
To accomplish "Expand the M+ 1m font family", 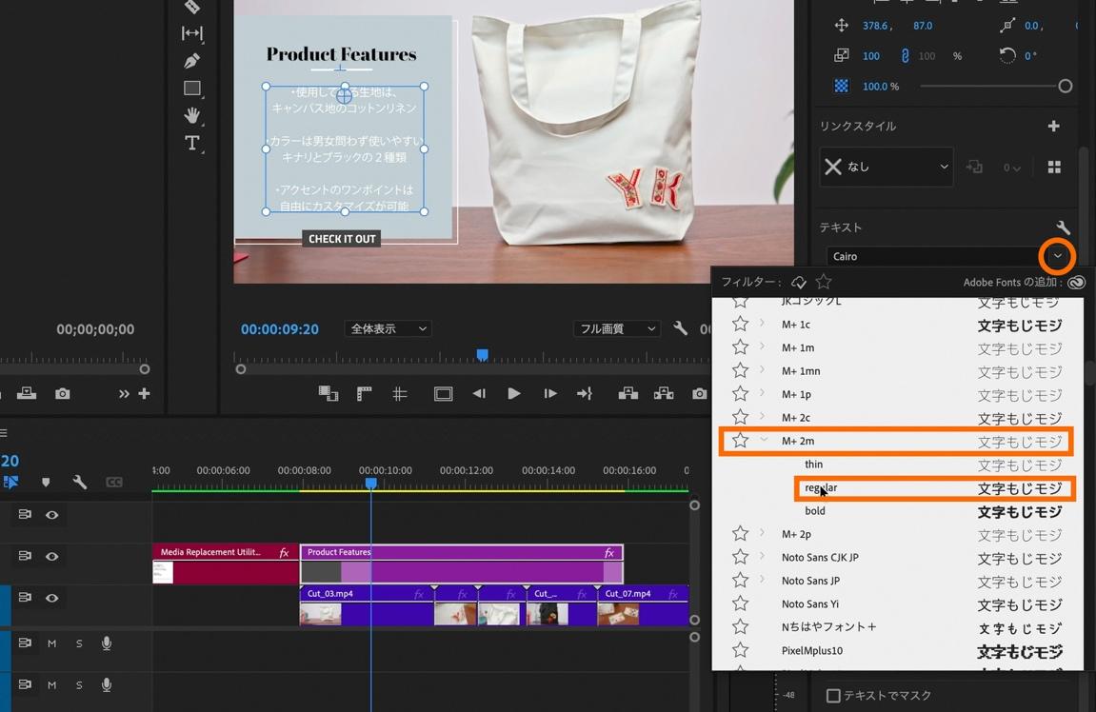I will coord(762,347).
